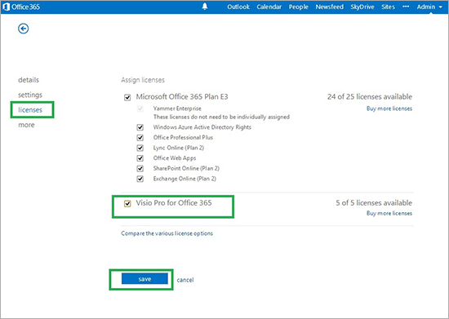Uncheck Microsoft Office 365 Plan E3

tap(127, 98)
